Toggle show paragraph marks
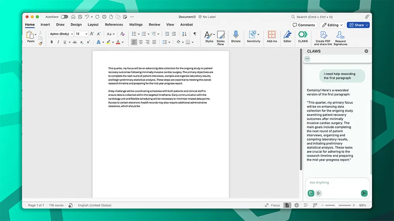 click(x=195, y=34)
